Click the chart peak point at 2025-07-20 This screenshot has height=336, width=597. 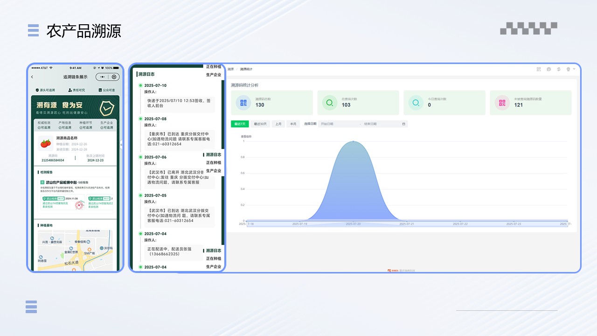click(353, 141)
